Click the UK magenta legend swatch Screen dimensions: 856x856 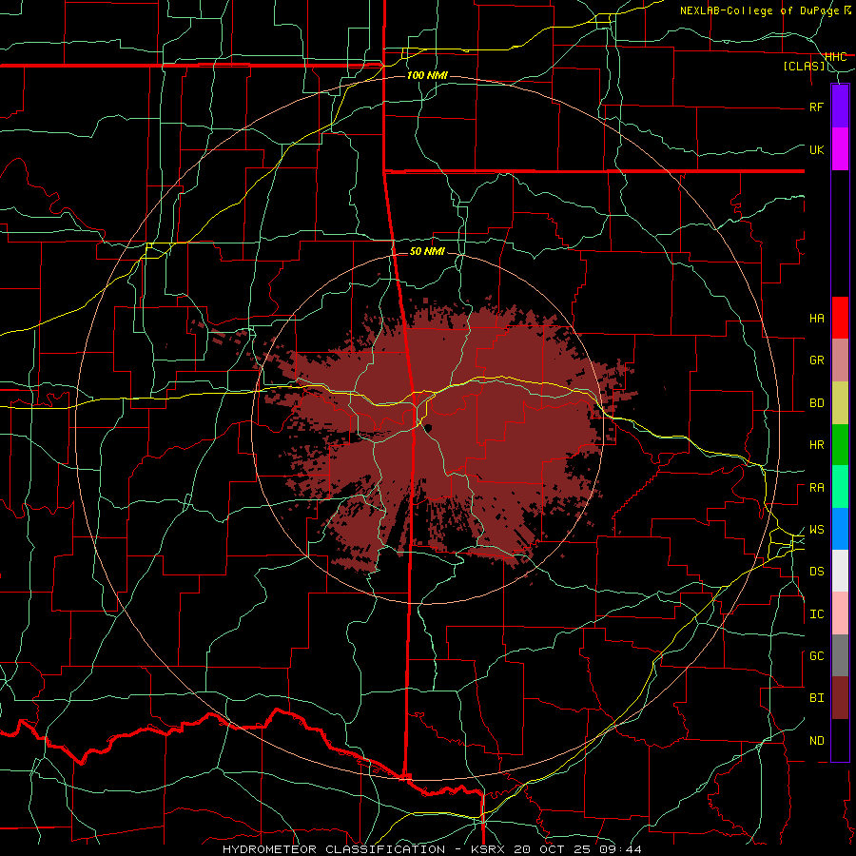(840, 149)
